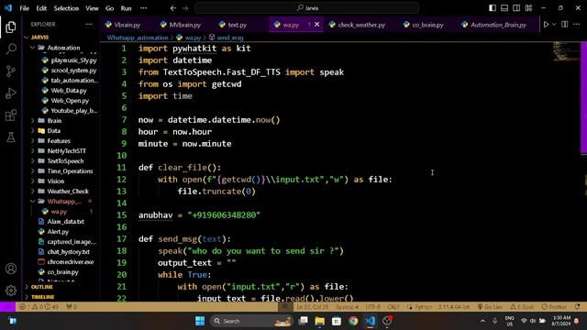This screenshot has height=330, width=587.
Task: Open the Accounts menu icon
Action: 11,269
